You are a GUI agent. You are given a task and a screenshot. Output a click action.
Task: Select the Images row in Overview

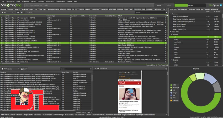[x=195, y=47]
